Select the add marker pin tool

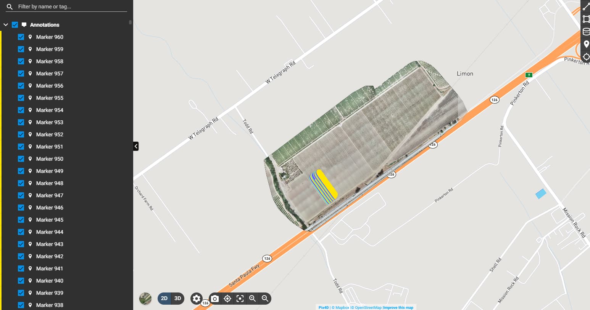[x=586, y=44]
